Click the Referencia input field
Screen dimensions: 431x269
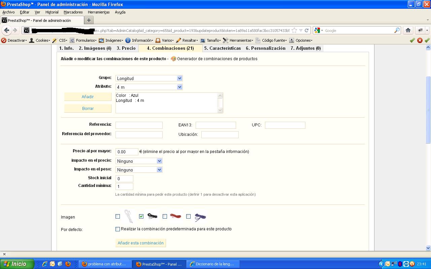(139, 125)
